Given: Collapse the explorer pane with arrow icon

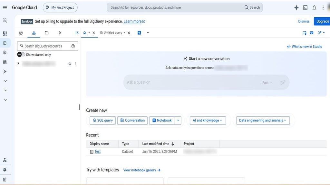Looking at the screenshot, I should [77, 32].
